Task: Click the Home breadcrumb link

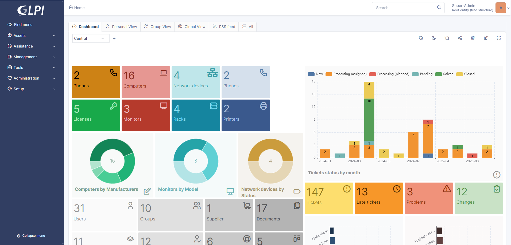Action: [x=77, y=8]
